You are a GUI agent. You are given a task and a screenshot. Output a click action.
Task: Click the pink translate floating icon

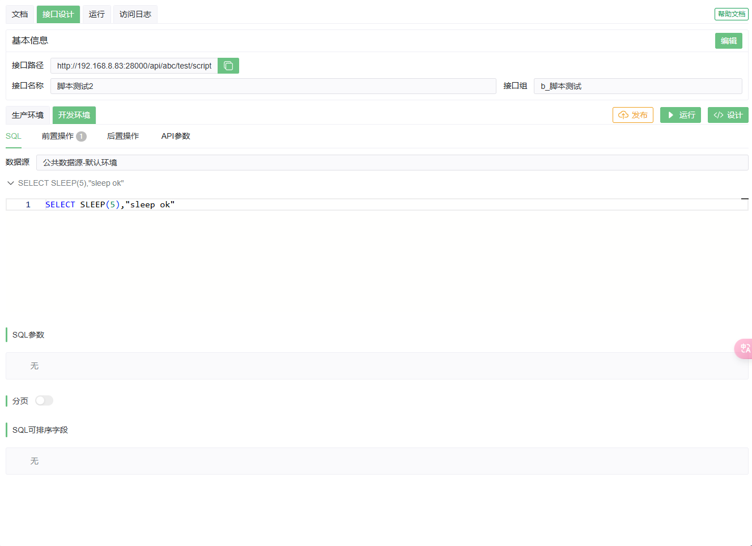[x=744, y=348]
